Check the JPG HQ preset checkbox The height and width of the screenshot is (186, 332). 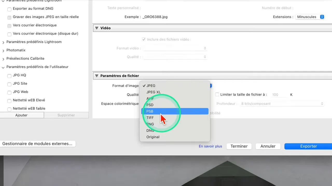(9, 76)
